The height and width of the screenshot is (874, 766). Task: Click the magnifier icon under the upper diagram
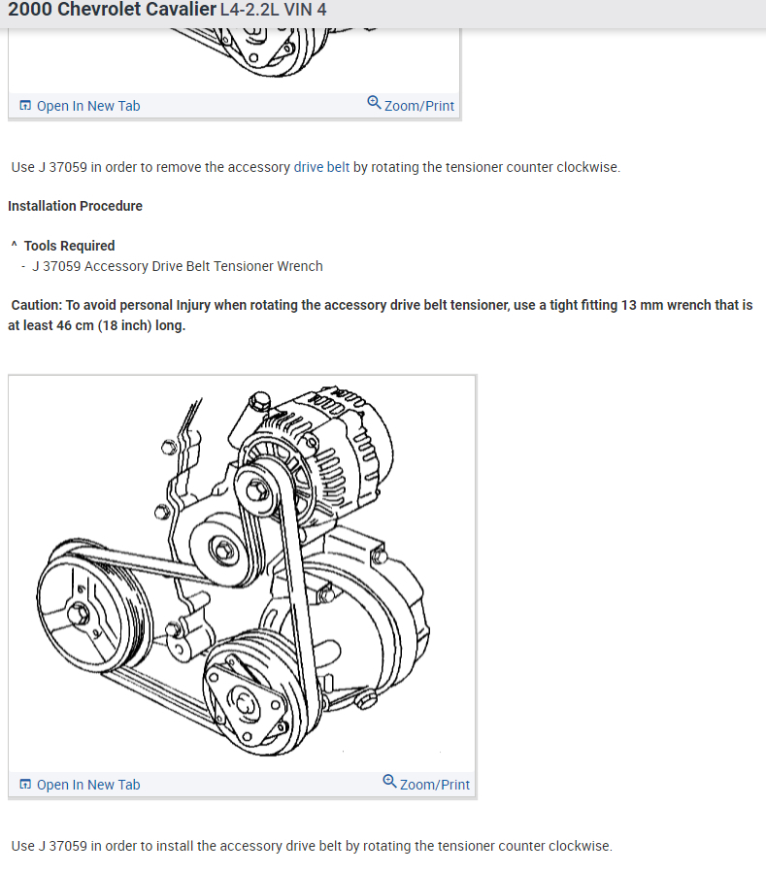(x=374, y=103)
